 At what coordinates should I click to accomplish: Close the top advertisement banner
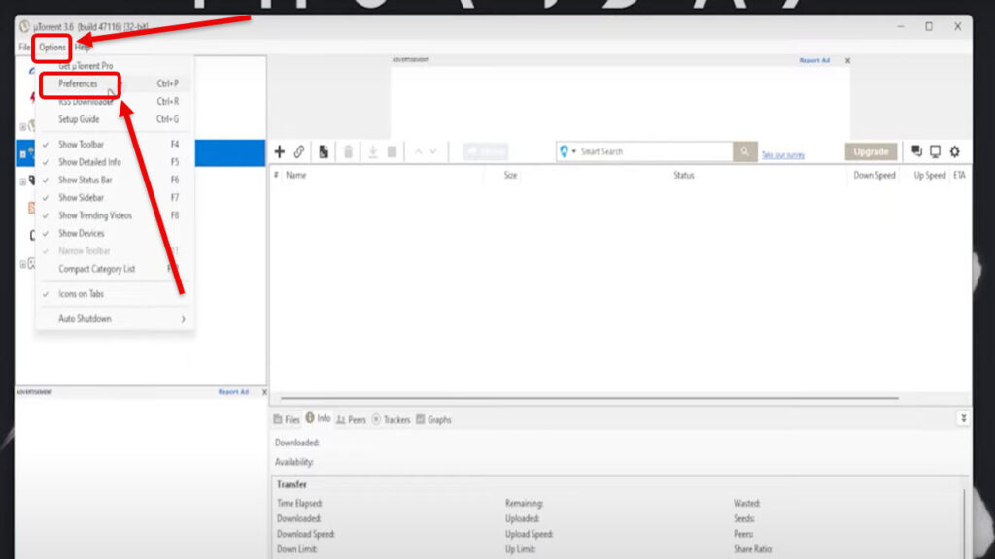pos(847,61)
